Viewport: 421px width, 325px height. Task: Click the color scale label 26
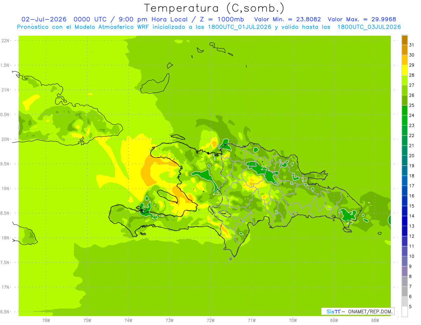pos(412,95)
